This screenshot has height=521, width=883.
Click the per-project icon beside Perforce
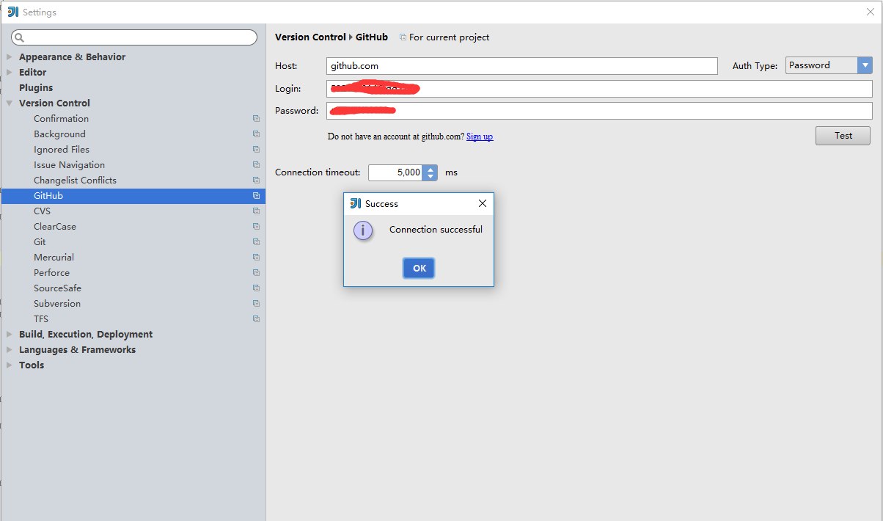pos(256,273)
